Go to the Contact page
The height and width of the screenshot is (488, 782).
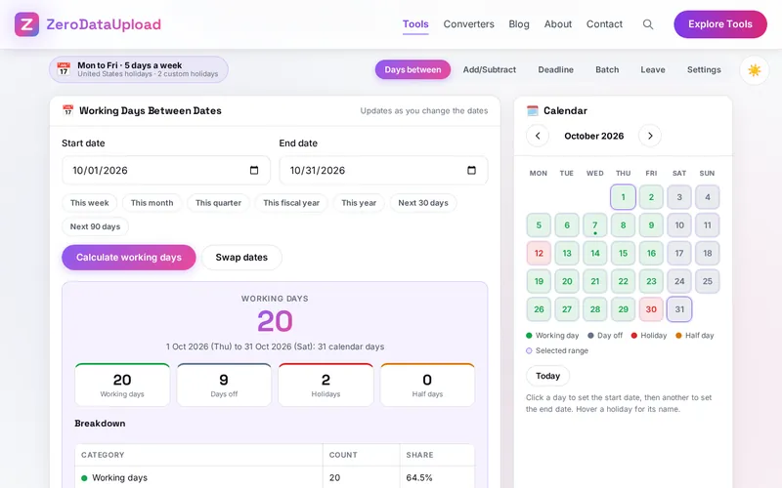tap(604, 24)
